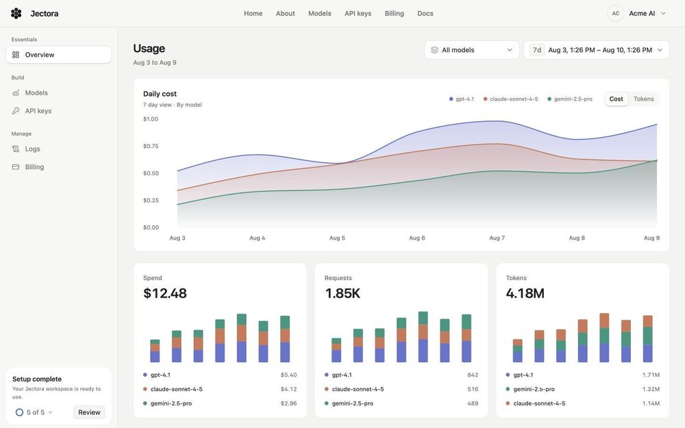Open the date range dropdown
This screenshot has height=428, width=685.
pyautogui.click(x=597, y=50)
